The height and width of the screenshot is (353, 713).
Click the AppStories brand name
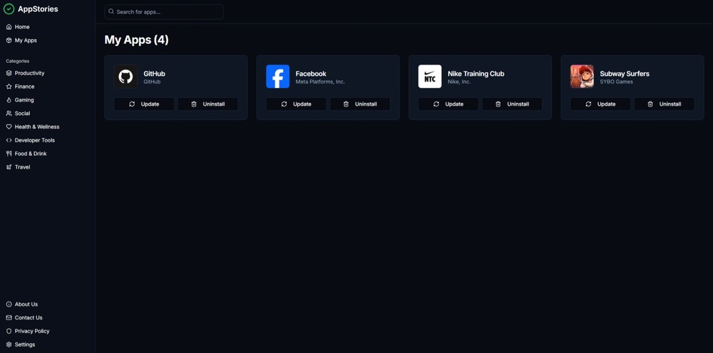pos(38,9)
